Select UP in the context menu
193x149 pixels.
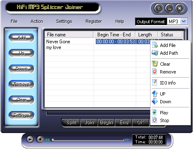pos(171,94)
